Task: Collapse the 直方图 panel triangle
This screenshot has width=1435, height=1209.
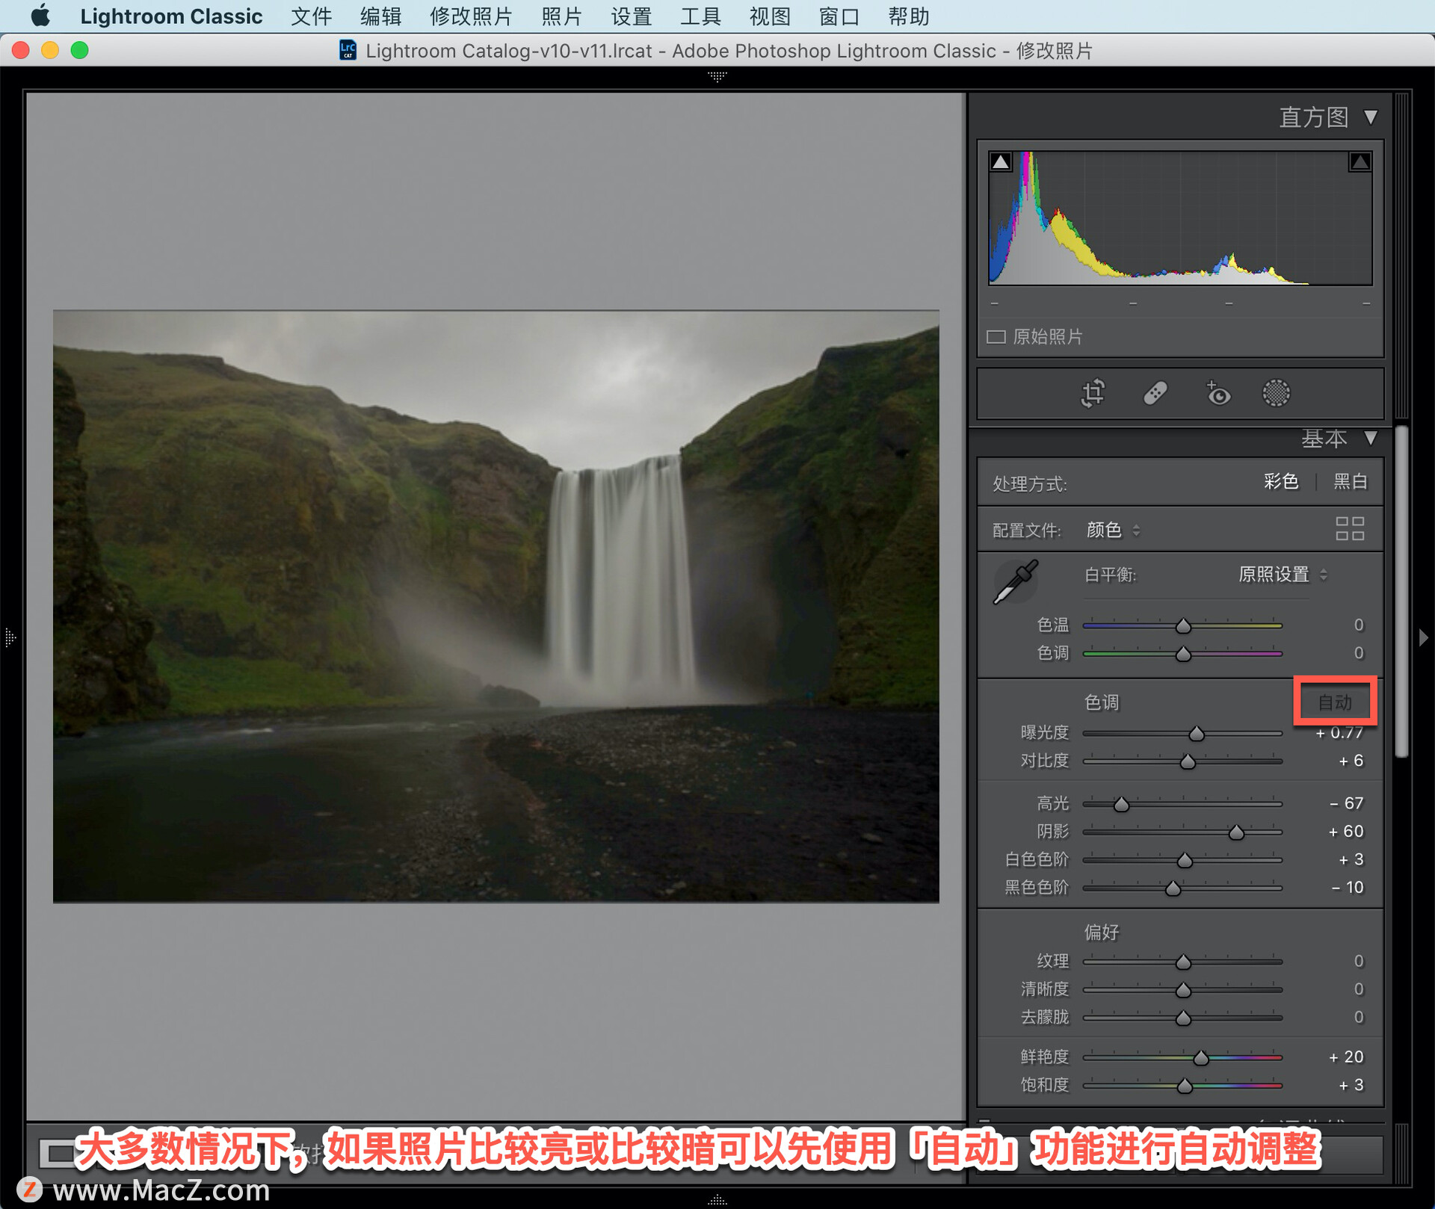Action: point(1371,117)
